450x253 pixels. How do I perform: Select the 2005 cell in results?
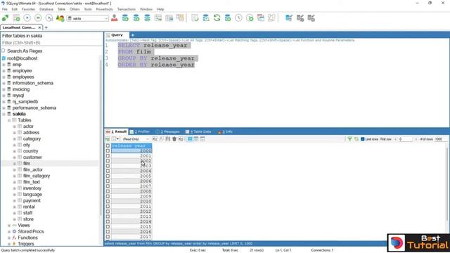pos(131,176)
